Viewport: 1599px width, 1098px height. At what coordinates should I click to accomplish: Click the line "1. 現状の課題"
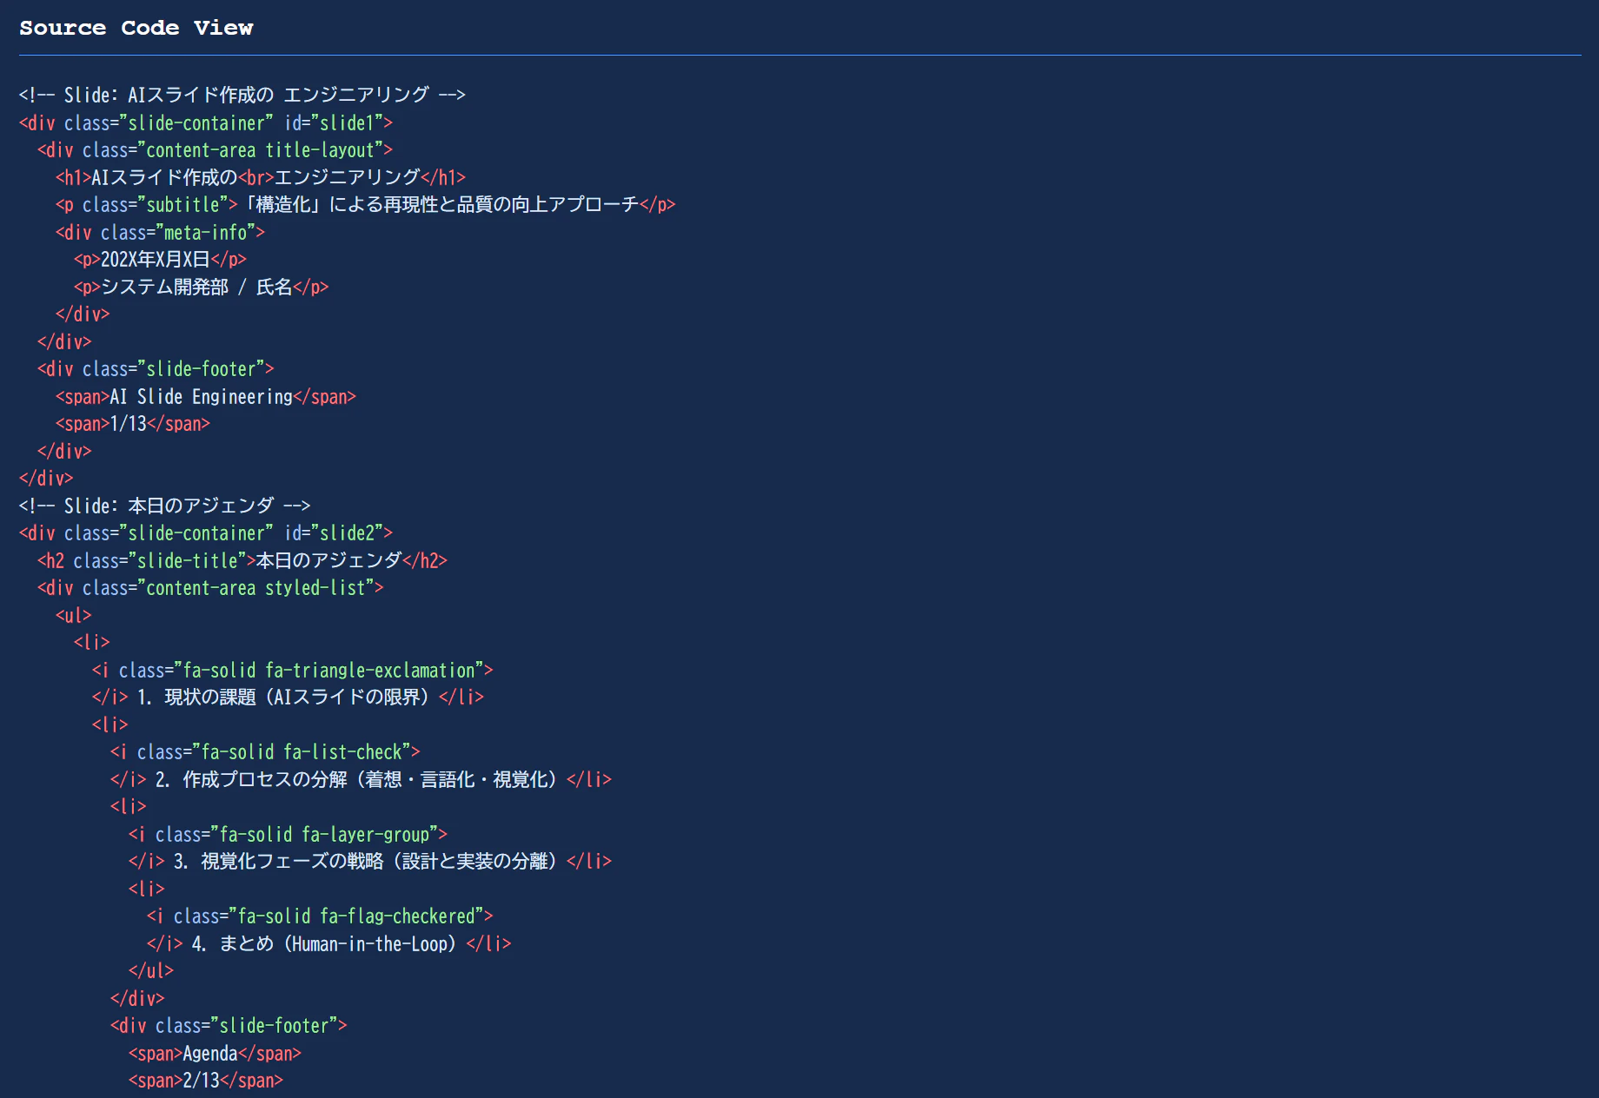pyautogui.click(x=289, y=698)
